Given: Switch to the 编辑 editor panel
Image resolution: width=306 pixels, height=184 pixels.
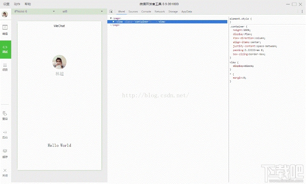Looking at the screenshot, I should click(5, 30).
